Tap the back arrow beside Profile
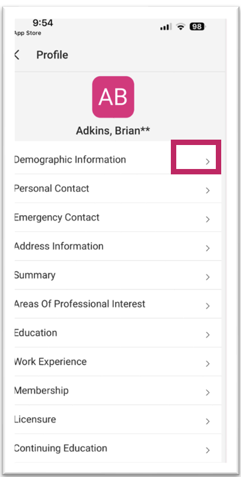Viewport: 241px width, 477px height. coord(17,55)
